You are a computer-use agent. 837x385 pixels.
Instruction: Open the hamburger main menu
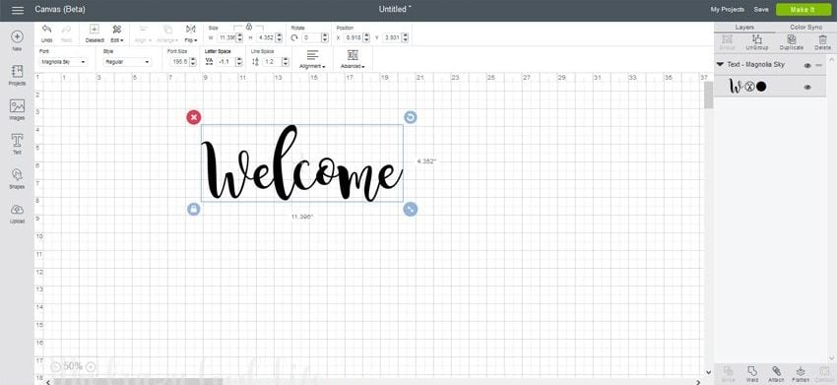[18, 10]
